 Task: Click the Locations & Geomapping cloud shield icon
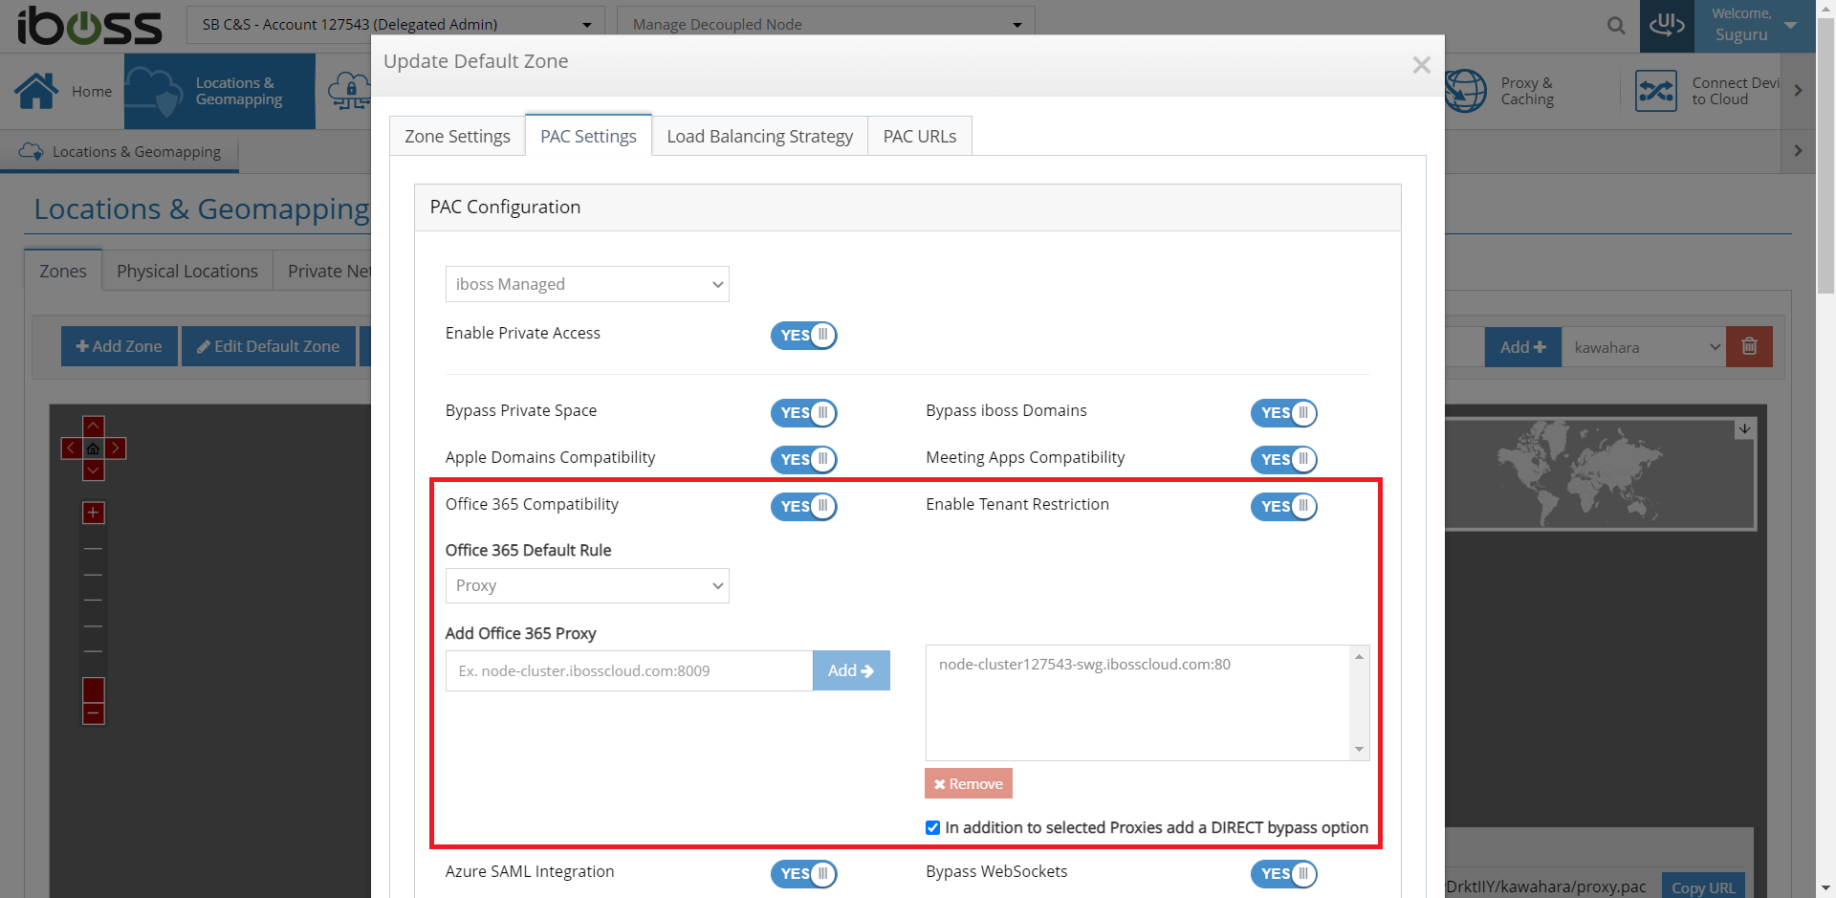coord(155,92)
